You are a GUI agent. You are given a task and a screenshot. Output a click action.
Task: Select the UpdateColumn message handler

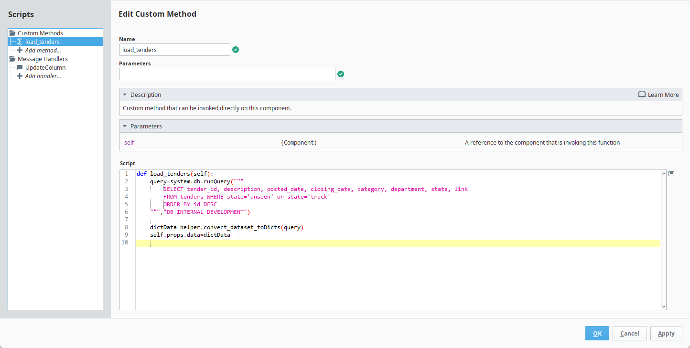45,67
